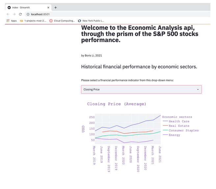
Task: Click the site info icon in address bar
Action: pos(28,14)
